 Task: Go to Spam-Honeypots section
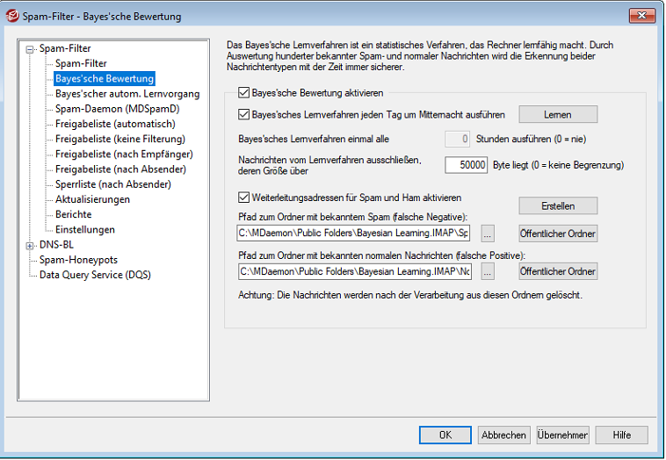[x=78, y=260]
